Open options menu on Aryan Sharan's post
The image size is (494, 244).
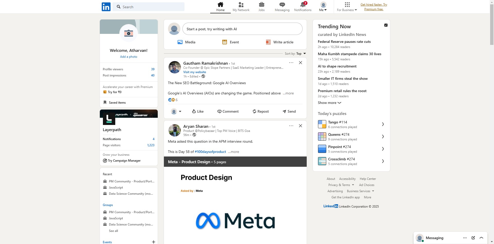click(291, 126)
